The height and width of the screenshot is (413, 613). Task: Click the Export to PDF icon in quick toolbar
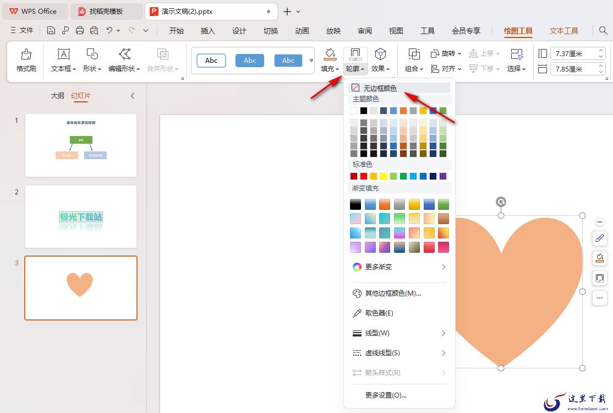(65, 30)
